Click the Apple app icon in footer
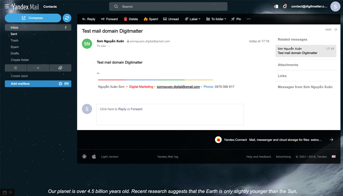 tap(94, 156)
